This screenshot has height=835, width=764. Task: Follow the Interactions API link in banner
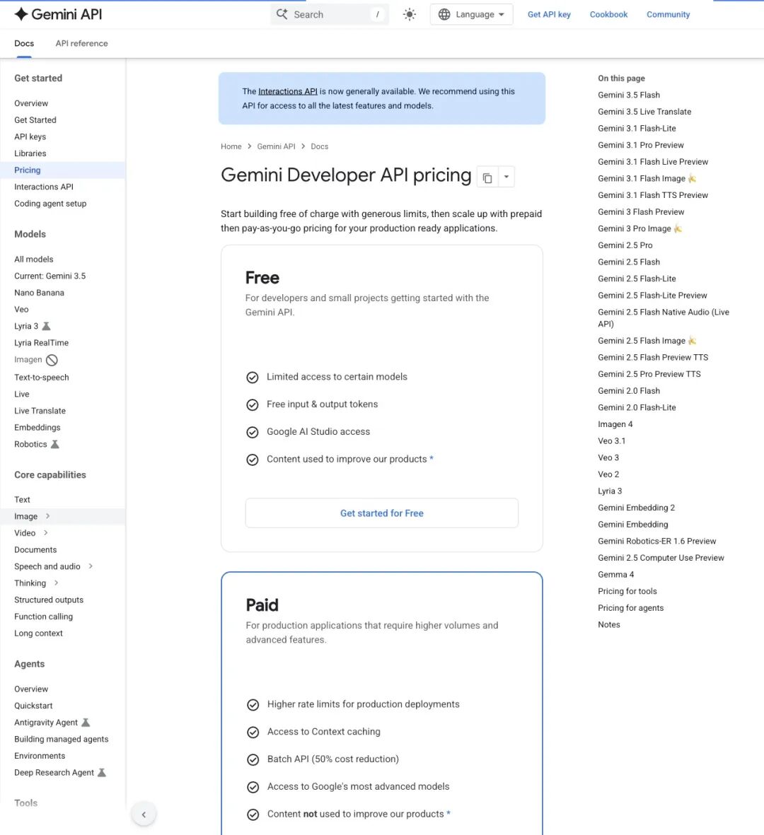pyautogui.click(x=288, y=92)
